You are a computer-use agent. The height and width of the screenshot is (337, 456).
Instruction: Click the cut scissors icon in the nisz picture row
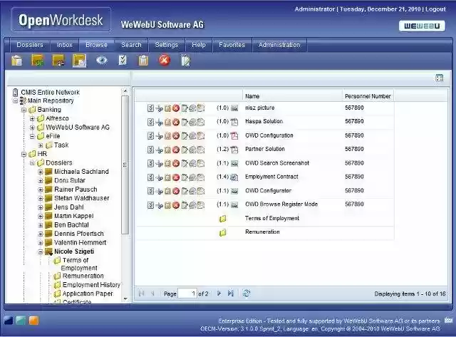pos(159,108)
